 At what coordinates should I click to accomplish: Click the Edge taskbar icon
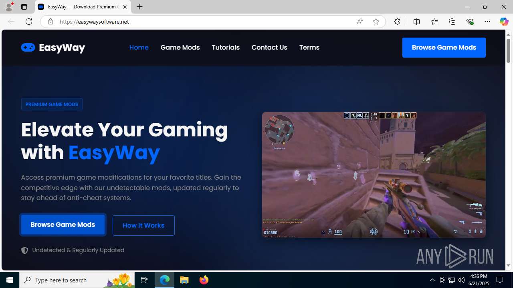click(165, 280)
